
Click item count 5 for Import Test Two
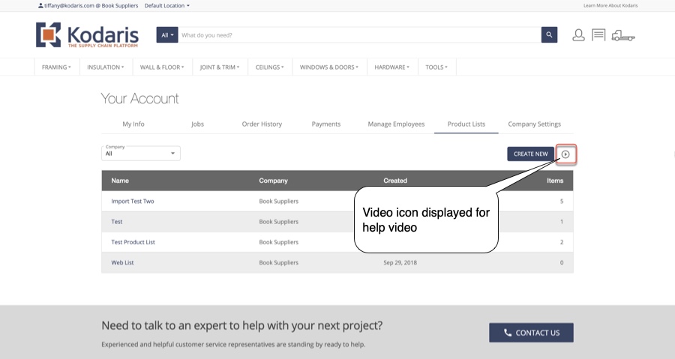[x=562, y=201]
